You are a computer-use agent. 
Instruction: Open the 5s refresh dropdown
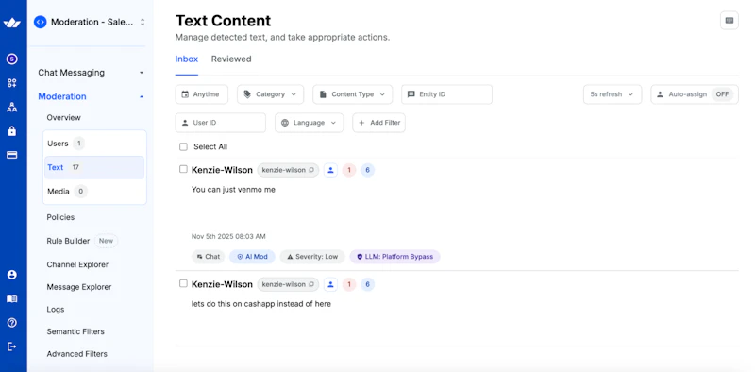click(612, 94)
